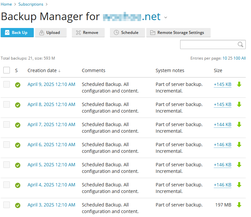Check the box for April 9 backup
This screenshot has width=251, height=217.
click(x=7, y=84)
